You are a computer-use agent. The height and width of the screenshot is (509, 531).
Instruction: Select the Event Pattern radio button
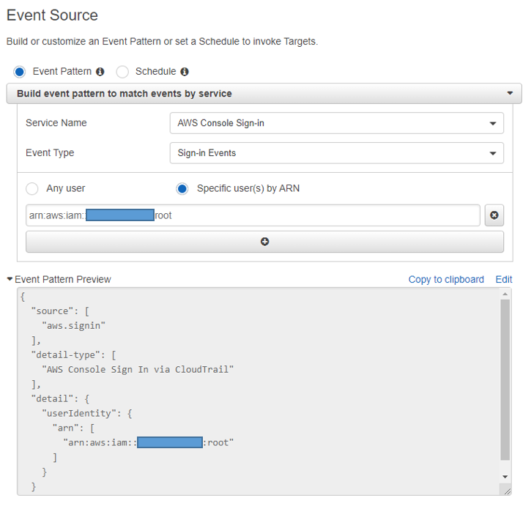19,72
